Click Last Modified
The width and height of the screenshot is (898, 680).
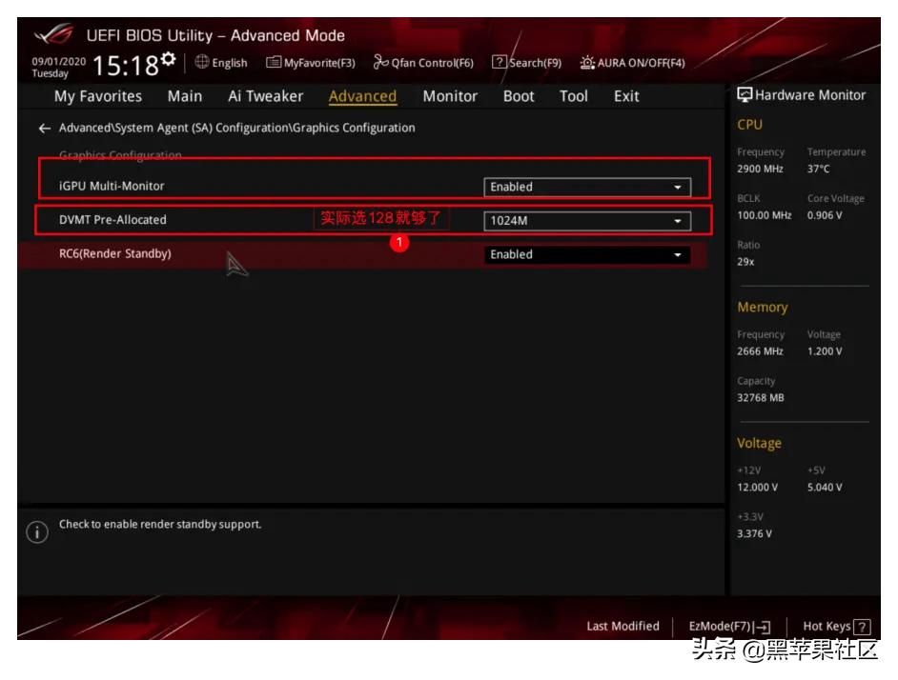coord(623,627)
